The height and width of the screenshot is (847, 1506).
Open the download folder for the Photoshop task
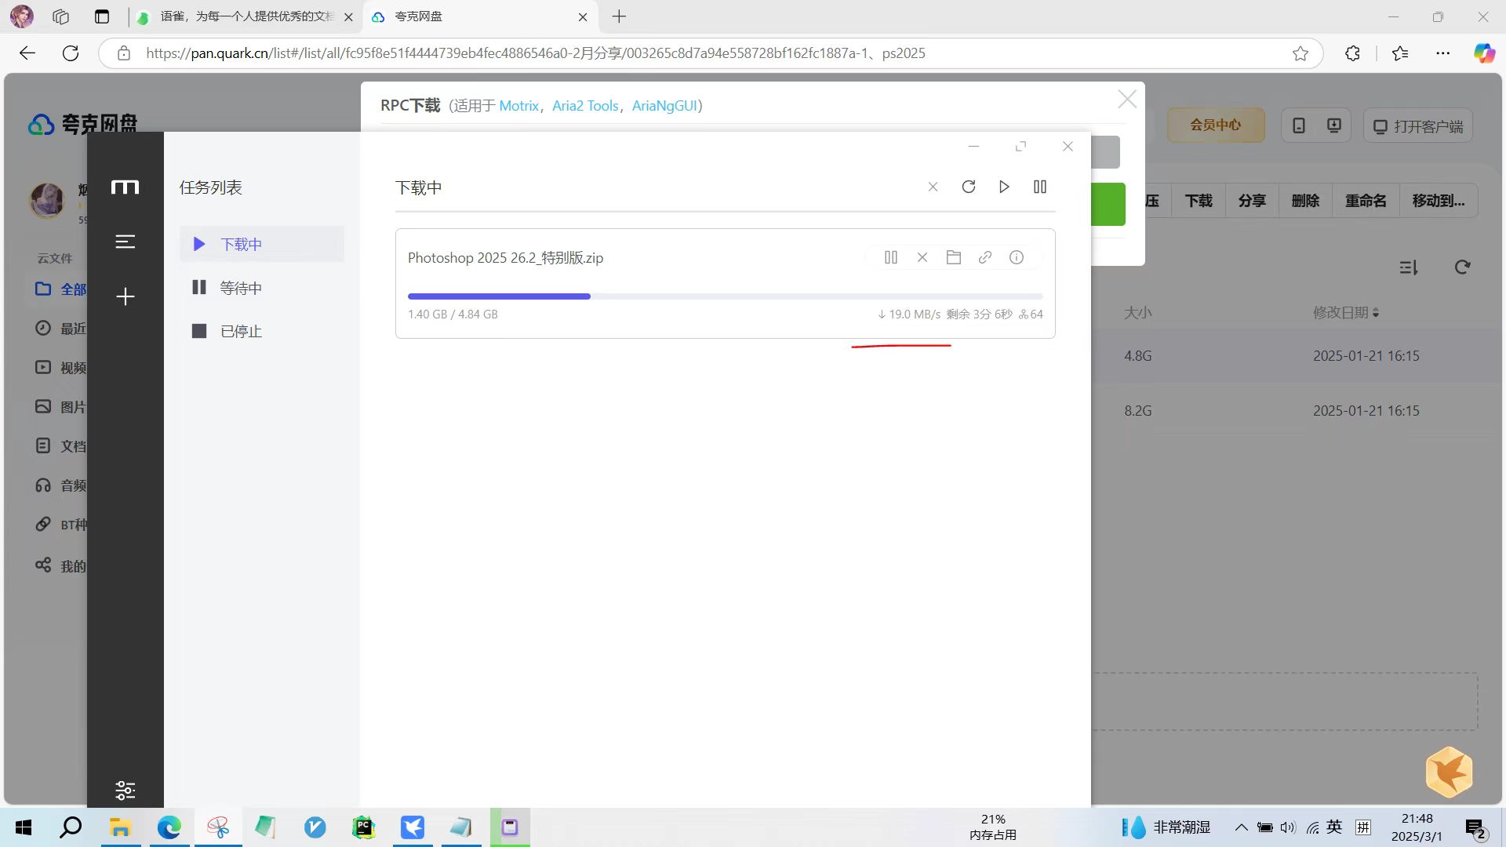coord(954,257)
